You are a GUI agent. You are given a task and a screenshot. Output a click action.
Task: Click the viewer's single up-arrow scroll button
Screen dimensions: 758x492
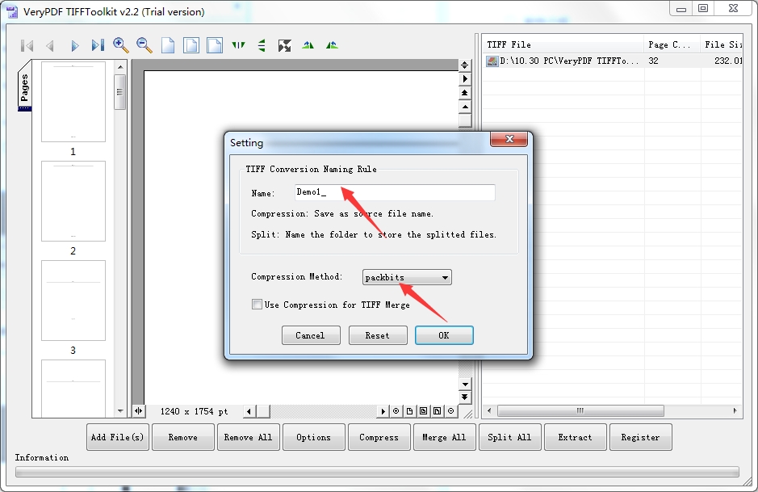(x=464, y=107)
